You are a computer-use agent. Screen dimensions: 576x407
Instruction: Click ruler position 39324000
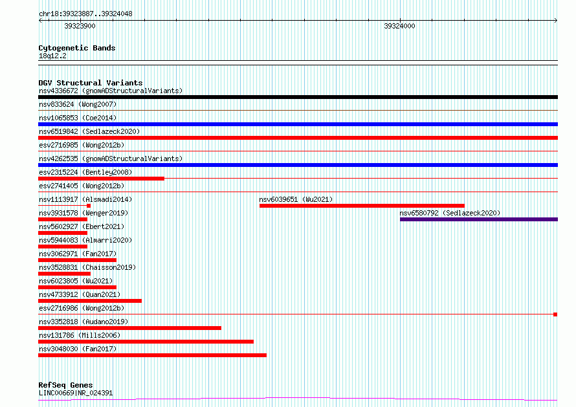(x=399, y=26)
